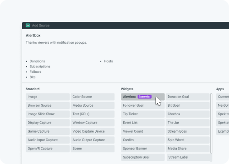
Task: Click the Alertbox title heading
Action: pyautogui.click(x=33, y=36)
